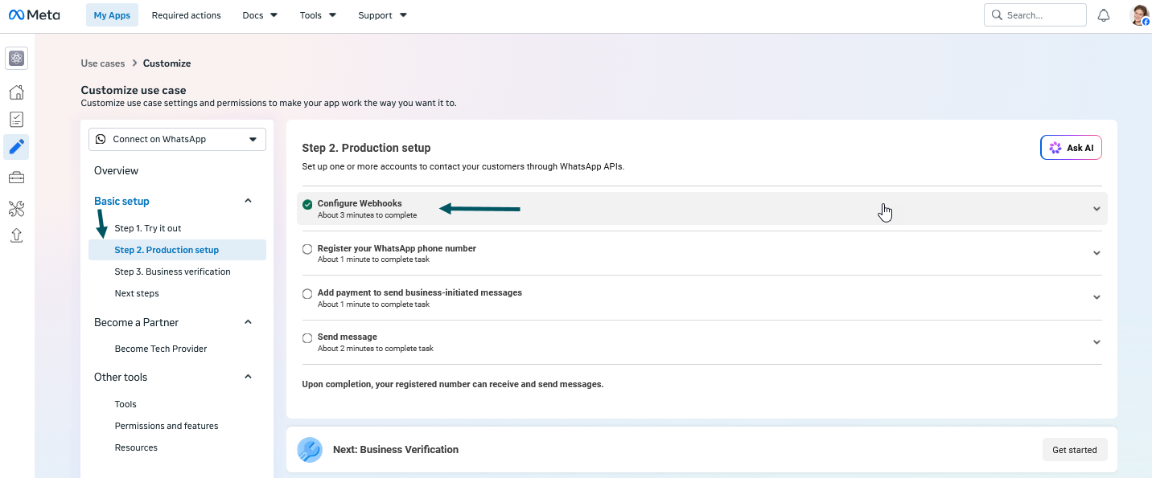Screen dimensions: 1152x478
Task: Go to Step 3. Business verification
Action: 172,272
